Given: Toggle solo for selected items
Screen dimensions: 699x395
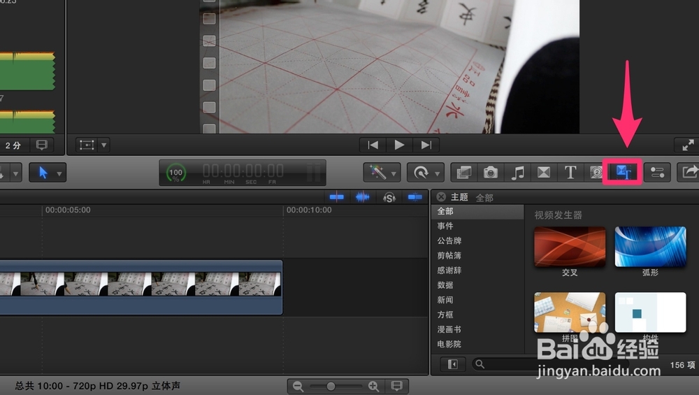Looking at the screenshot, I should pyautogui.click(x=389, y=197).
